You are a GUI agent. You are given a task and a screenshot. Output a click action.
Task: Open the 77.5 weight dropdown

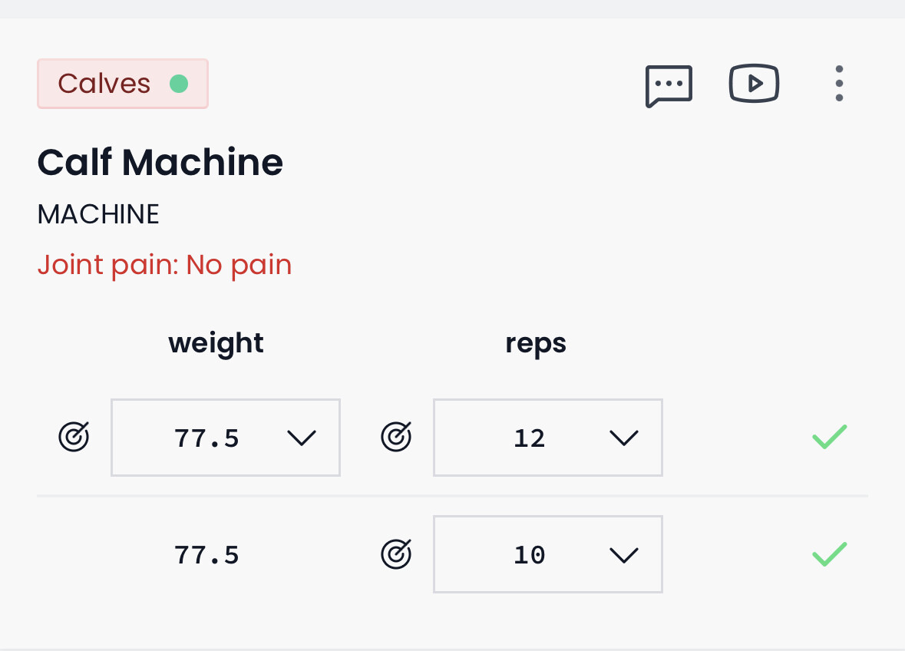coord(225,438)
